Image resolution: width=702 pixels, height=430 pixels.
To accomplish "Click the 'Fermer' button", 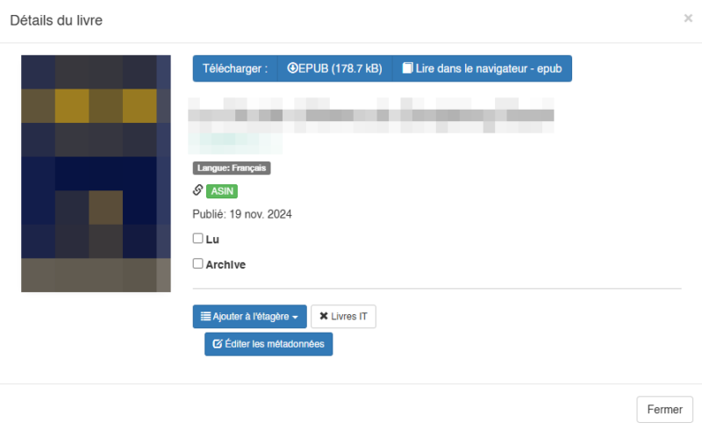I will pos(665,410).
